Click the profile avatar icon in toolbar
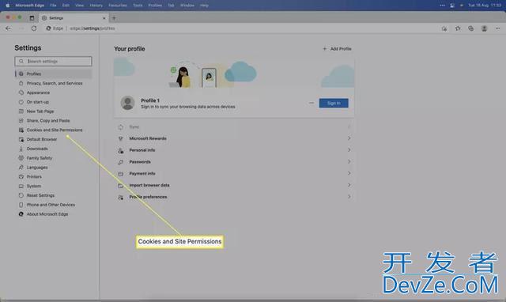 (x=484, y=28)
